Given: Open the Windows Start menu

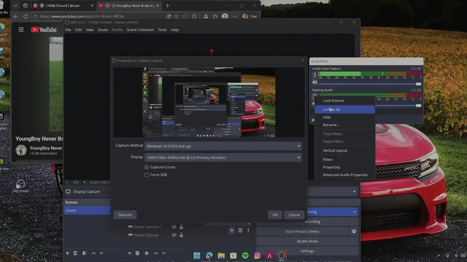Looking at the screenshot, I should tap(197, 256).
